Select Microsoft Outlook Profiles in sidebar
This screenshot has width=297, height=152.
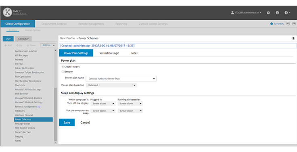[x=28, y=98]
